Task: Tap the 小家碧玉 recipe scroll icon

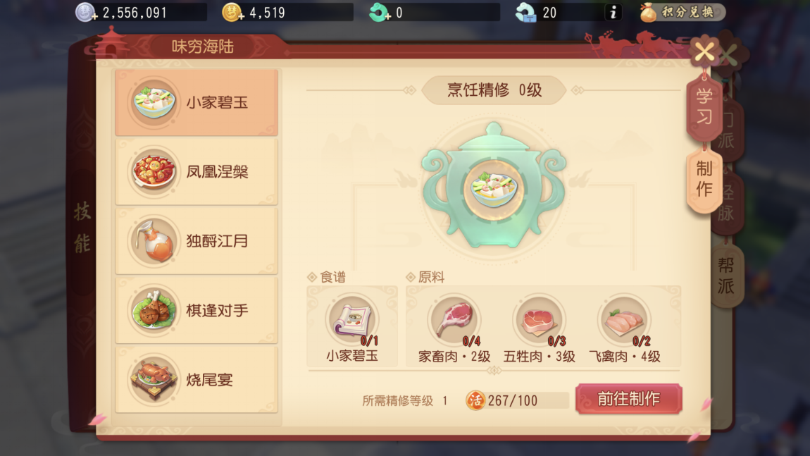Action: pyautogui.click(x=352, y=321)
